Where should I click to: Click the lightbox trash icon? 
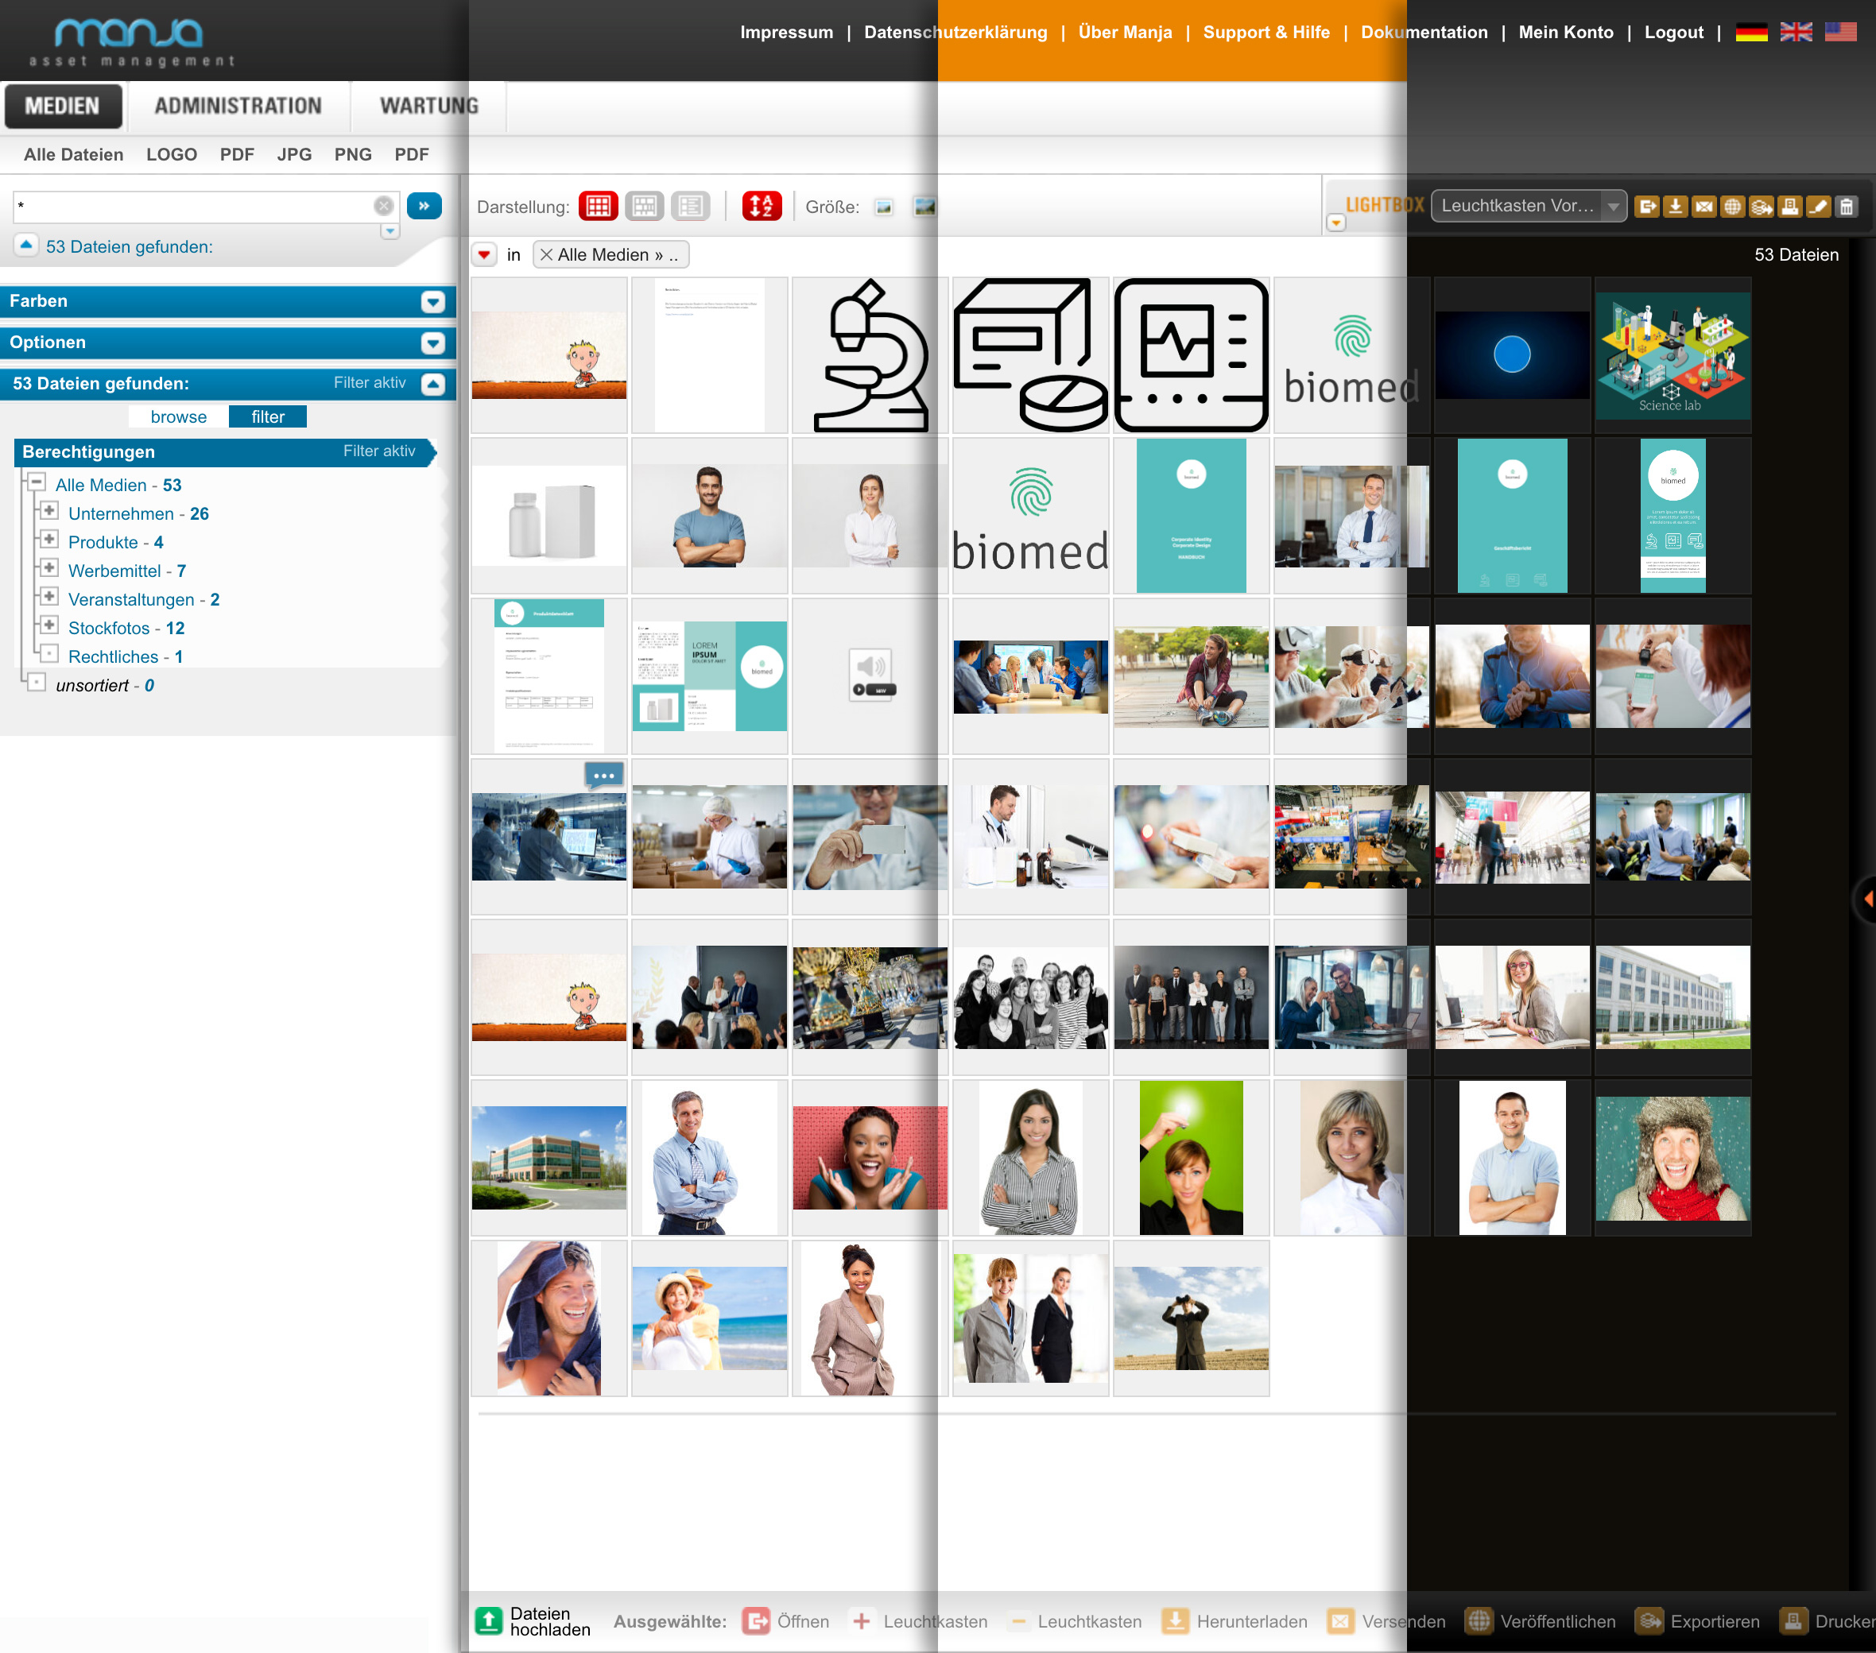(x=1847, y=206)
